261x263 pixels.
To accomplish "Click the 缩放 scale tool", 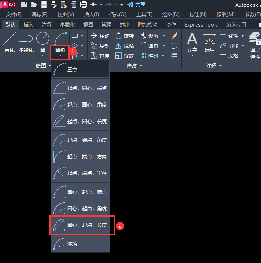I will [124, 56].
